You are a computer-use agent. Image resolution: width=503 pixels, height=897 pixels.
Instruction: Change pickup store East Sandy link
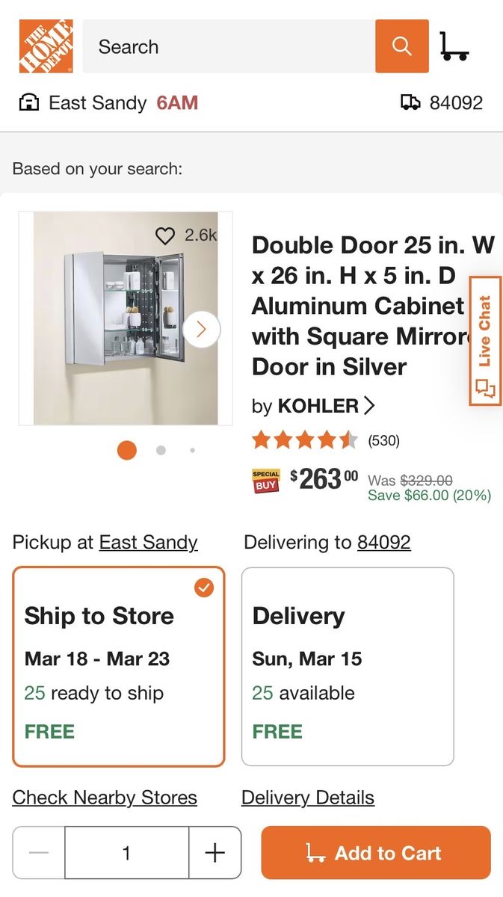148,542
